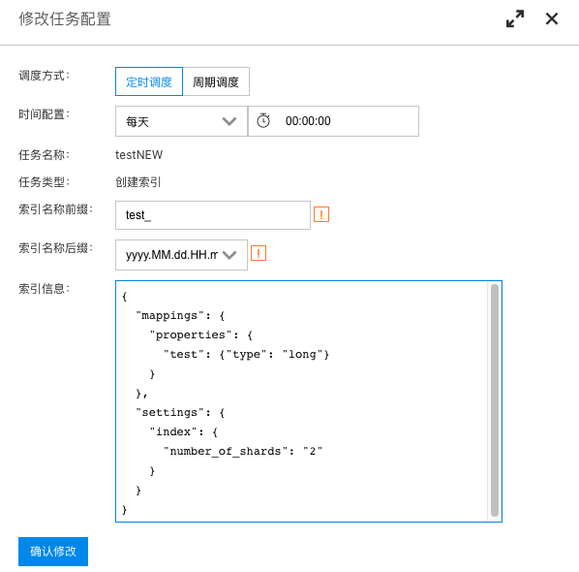Click the 00:00:00 time input
Viewport: 579px width, 572px height.
(x=333, y=121)
